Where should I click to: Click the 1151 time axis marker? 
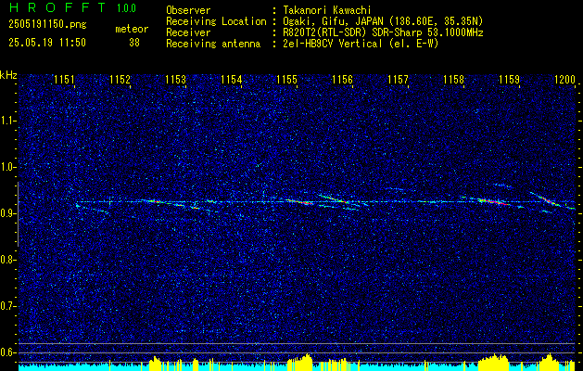pos(64,80)
